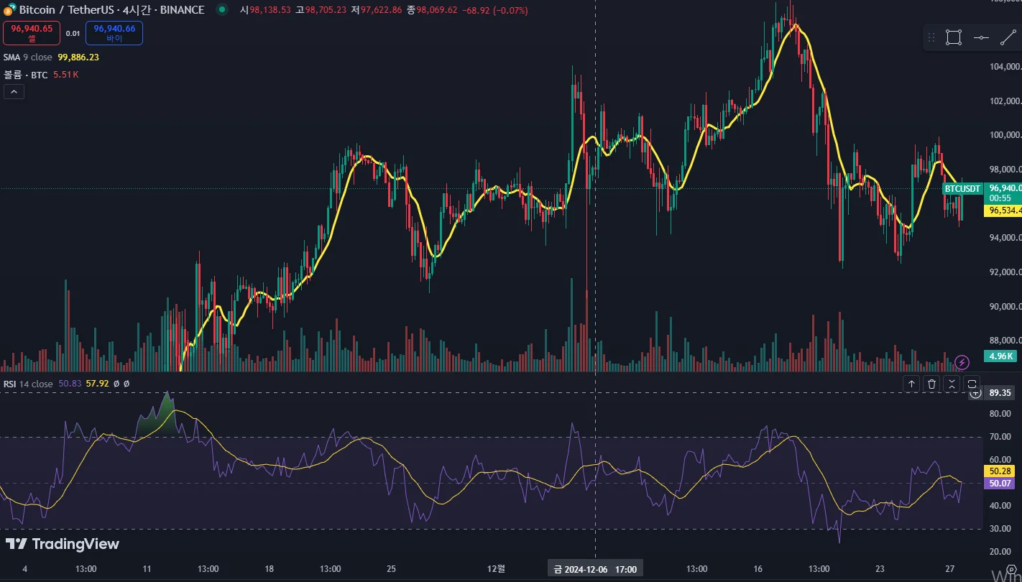Screen dimensions: 1022x582
Task: Click the 98,705.23 high price value
Action: 325,11
